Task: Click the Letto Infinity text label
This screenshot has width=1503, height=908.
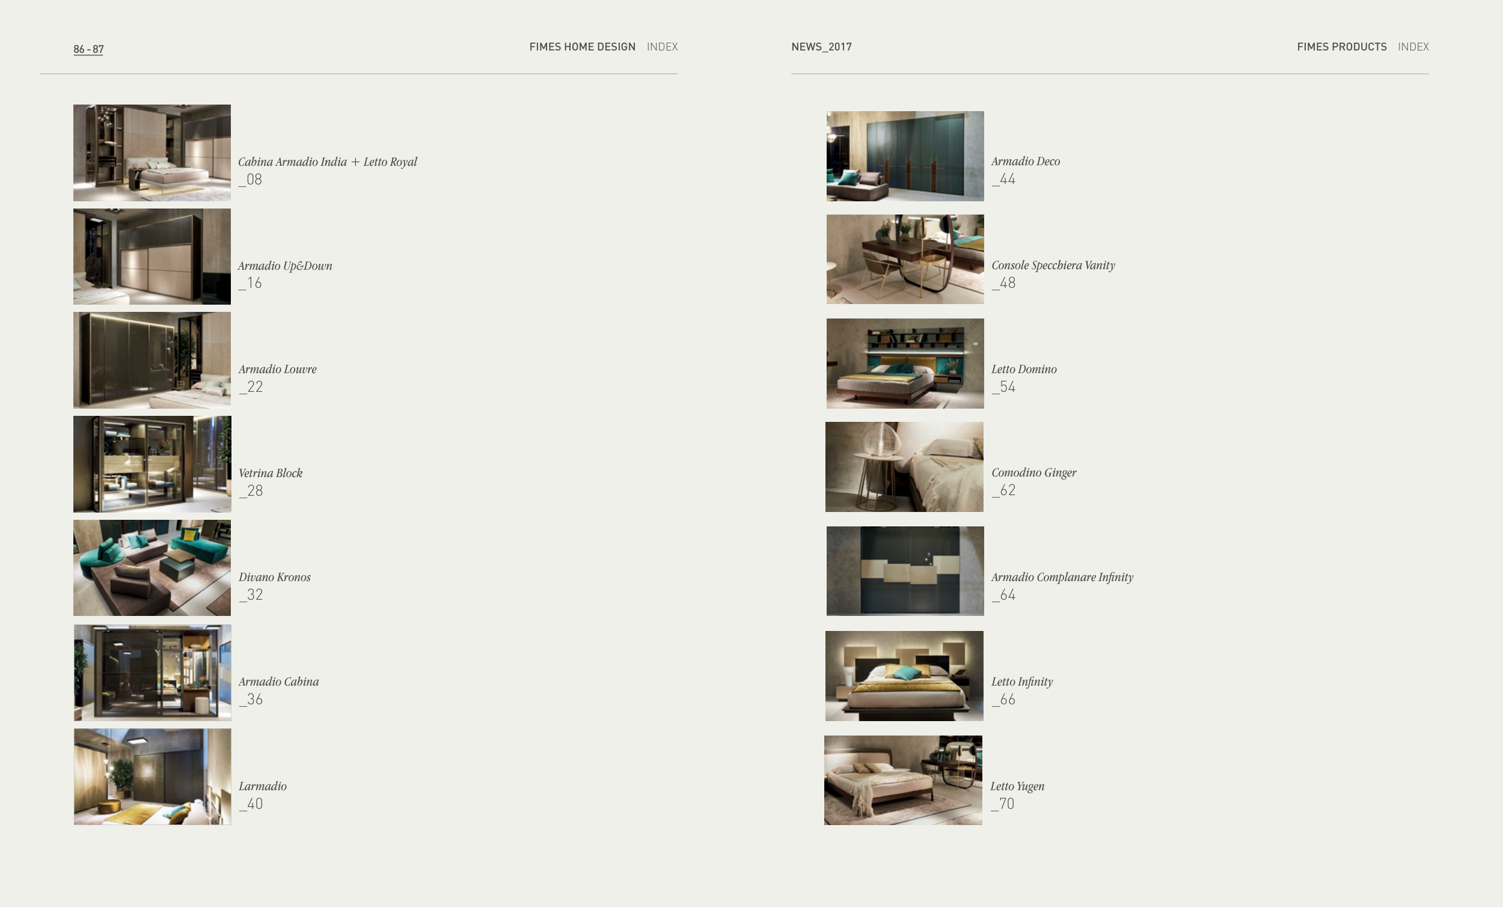Action: (1021, 682)
